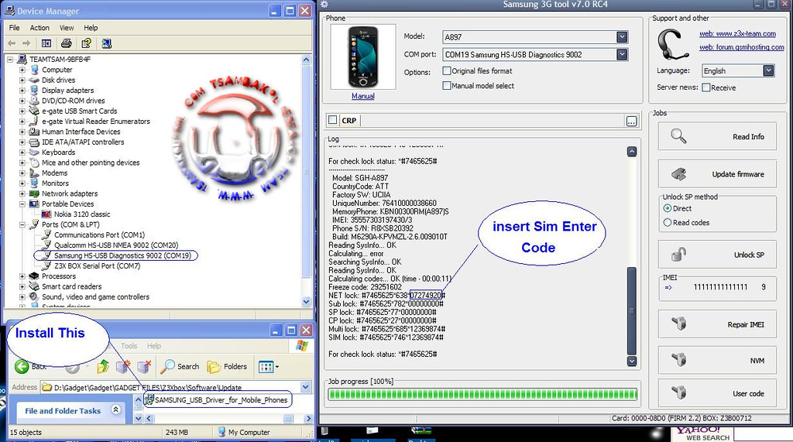Collapse the Portable Devices node
793x442 pixels.
coord(22,204)
